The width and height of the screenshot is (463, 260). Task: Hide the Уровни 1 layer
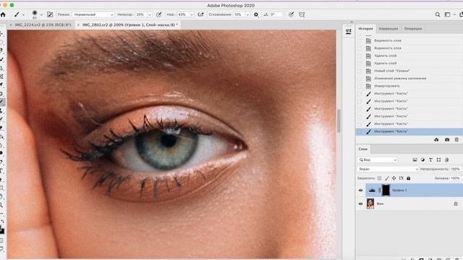tap(360, 191)
